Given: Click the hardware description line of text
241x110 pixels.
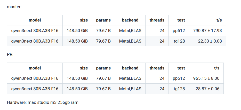Looking at the screenshot, I should (x=43, y=102).
